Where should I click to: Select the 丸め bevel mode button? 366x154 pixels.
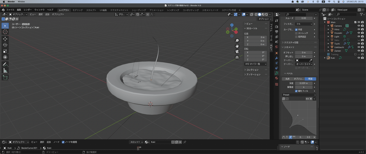pos(287,79)
